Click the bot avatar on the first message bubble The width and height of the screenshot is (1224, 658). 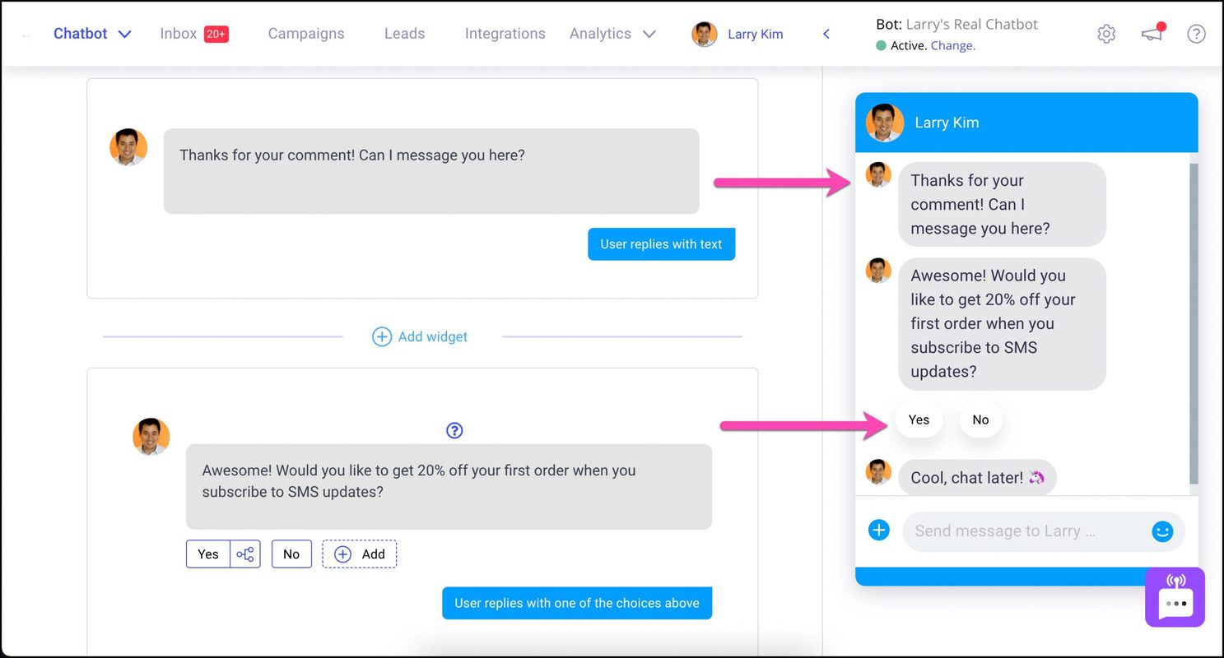pyautogui.click(x=128, y=146)
